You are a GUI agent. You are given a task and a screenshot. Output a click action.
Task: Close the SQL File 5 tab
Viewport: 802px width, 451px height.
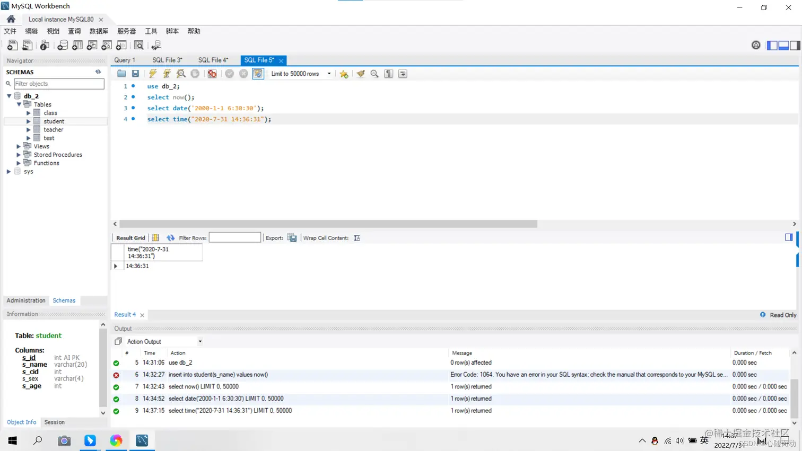[x=281, y=60]
